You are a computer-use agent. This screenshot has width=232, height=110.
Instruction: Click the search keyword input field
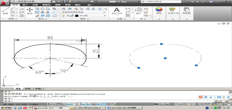click(161, 2)
